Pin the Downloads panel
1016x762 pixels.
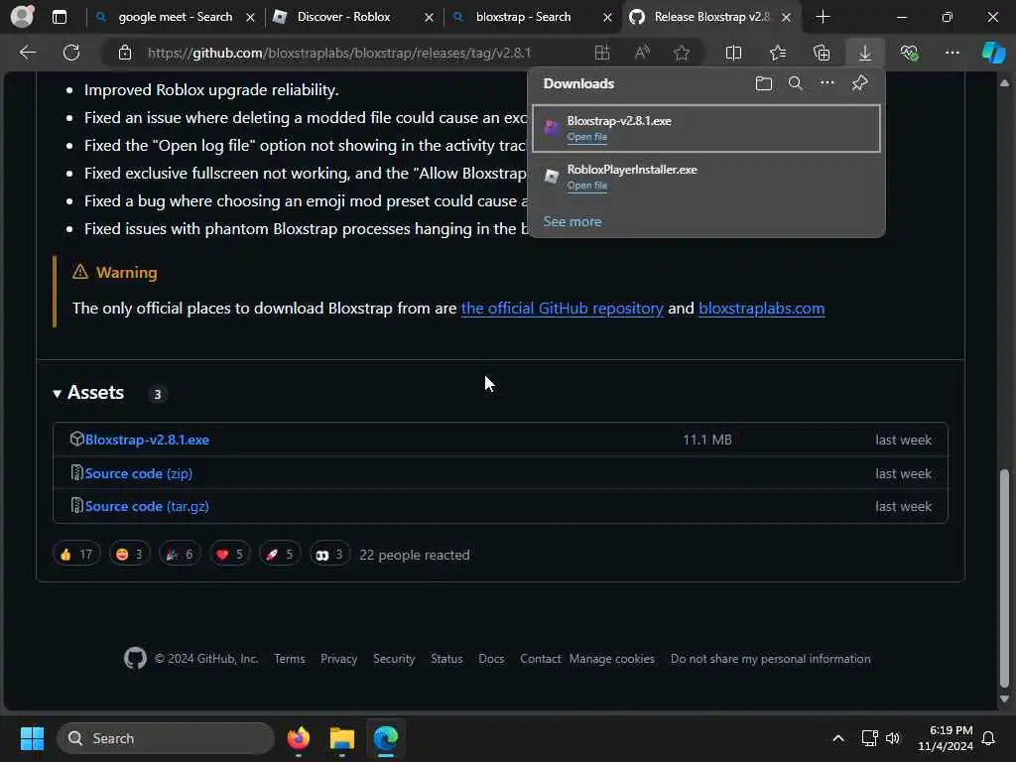click(859, 83)
